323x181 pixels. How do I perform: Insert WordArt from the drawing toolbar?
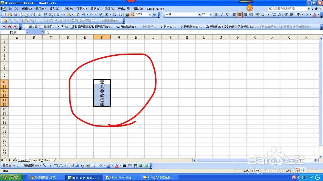point(77,166)
